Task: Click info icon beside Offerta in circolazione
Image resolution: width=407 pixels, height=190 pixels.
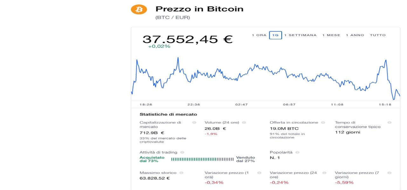Action: (x=323, y=123)
